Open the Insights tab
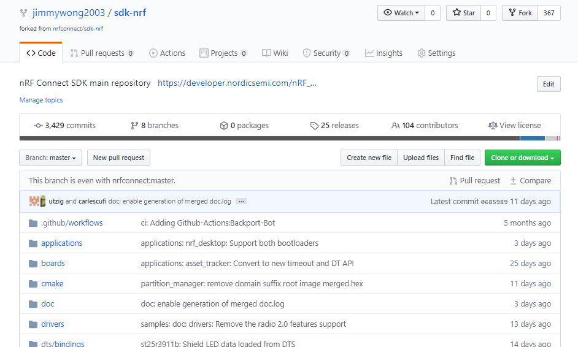This screenshot has width=578, height=347. click(383, 53)
